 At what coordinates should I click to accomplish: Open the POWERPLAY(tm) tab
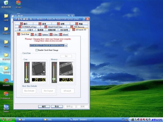point(28,27)
